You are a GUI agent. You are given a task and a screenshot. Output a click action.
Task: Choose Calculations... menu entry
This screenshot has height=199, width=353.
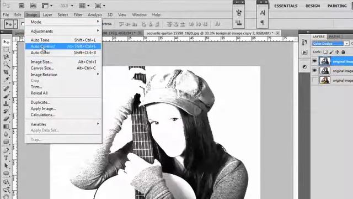63,114
